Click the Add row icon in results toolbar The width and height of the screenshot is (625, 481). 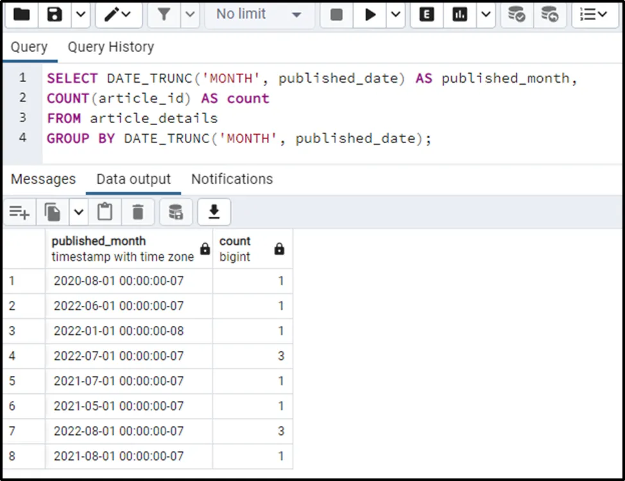[x=19, y=212]
